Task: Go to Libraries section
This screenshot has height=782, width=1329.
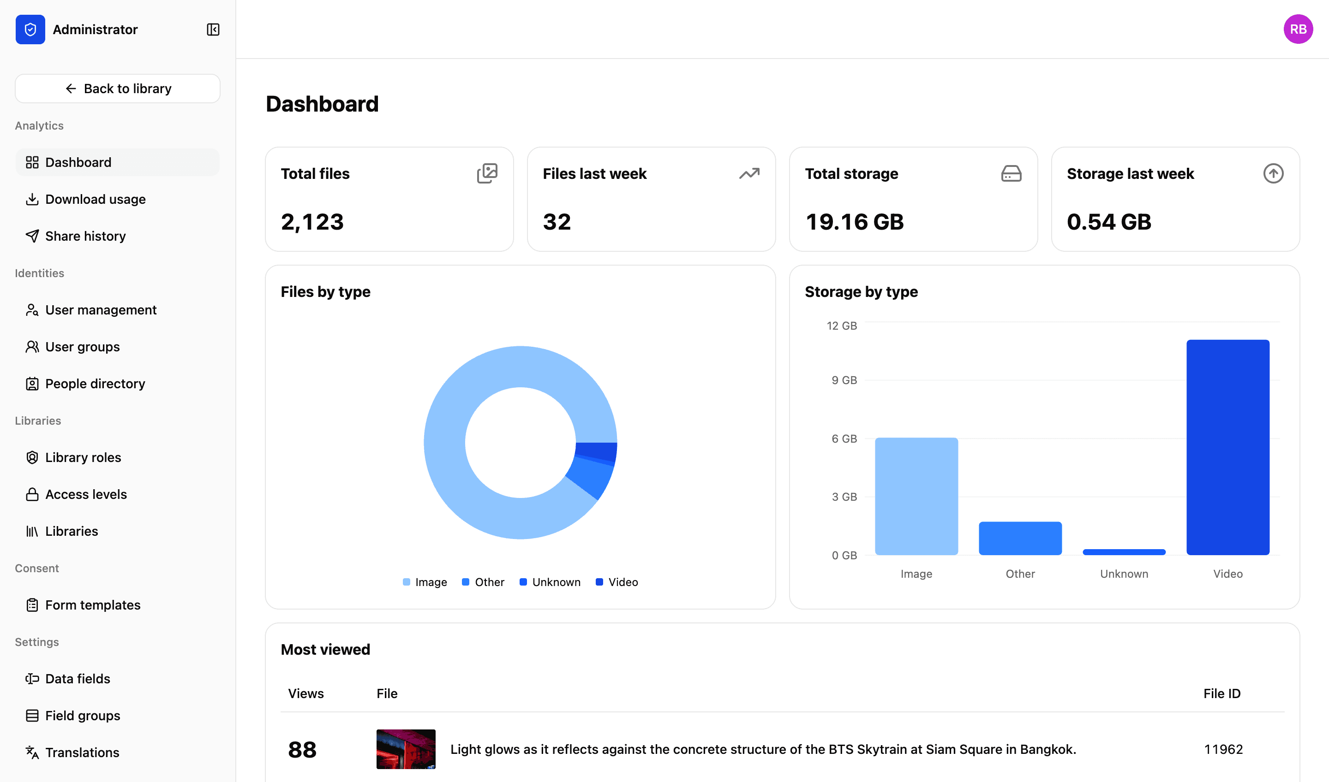Action: [118, 531]
